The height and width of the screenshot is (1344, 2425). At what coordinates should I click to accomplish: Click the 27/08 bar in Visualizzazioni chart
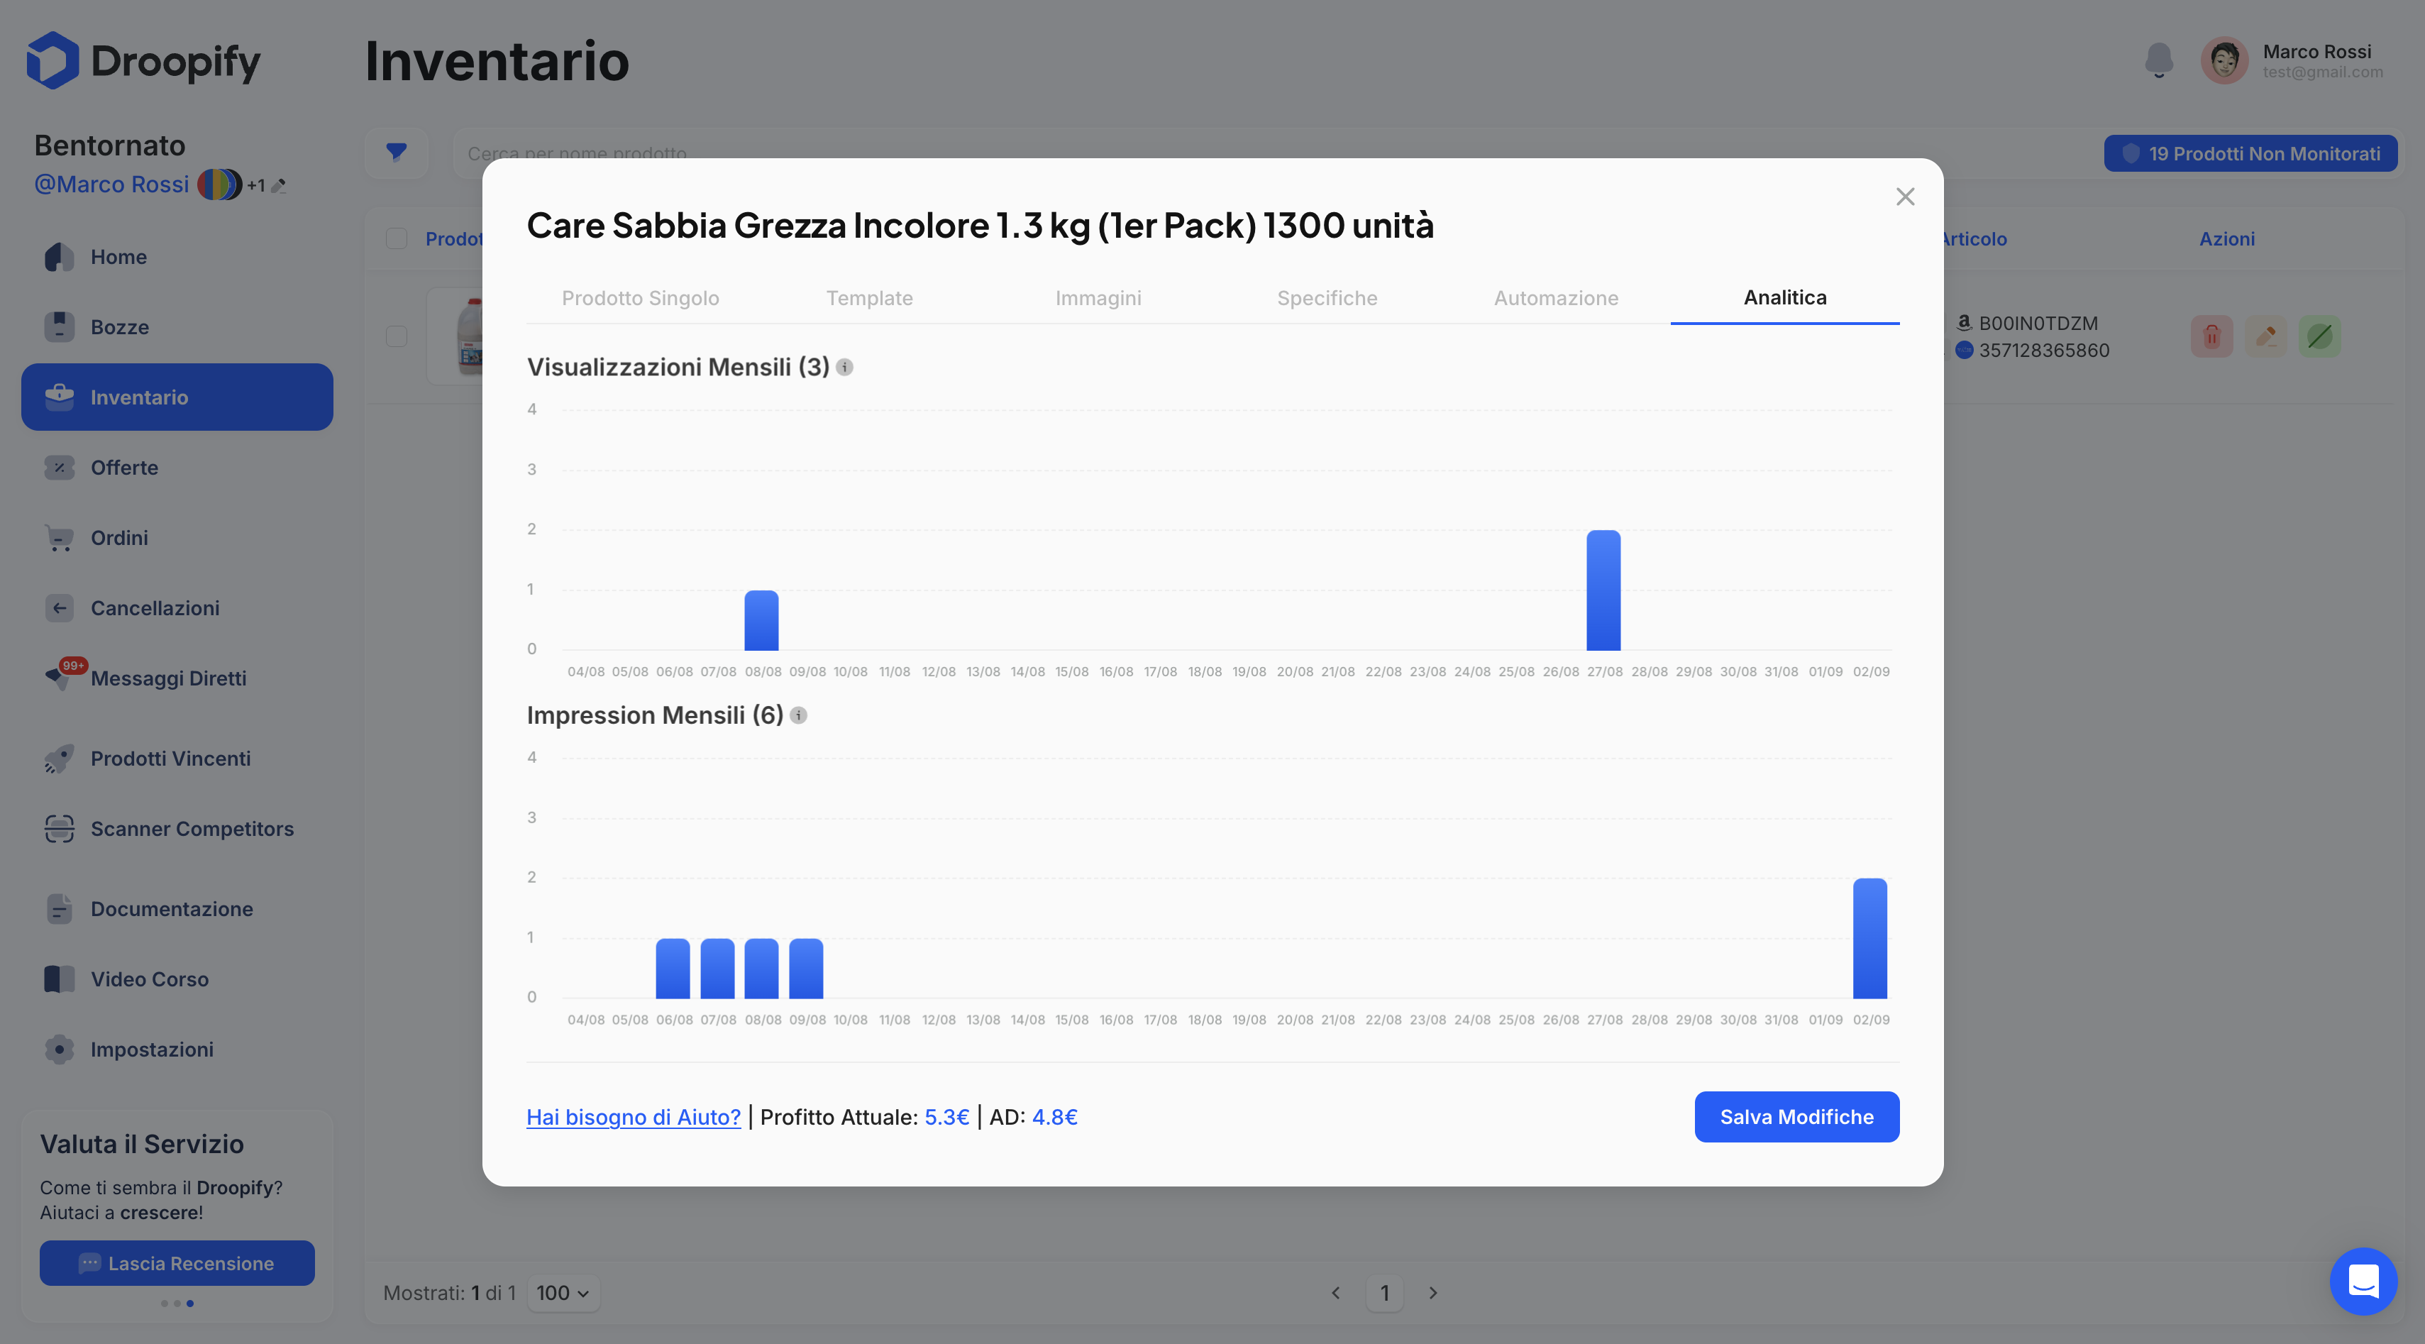click(x=1603, y=590)
